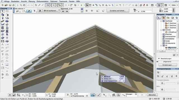Select the Figure tool

point(7,64)
